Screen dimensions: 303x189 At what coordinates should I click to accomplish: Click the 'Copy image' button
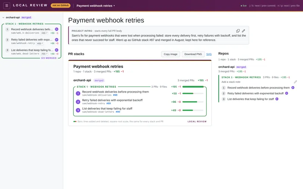coord(170,54)
